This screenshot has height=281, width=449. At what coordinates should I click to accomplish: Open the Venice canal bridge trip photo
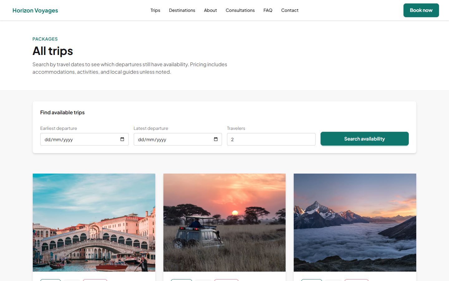[x=94, y=223]
